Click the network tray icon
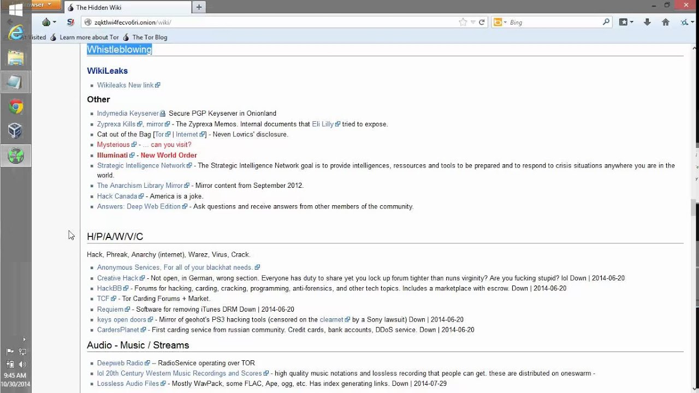Image resolution: width=699 pixels, height=393 pixels. (22, 352)
